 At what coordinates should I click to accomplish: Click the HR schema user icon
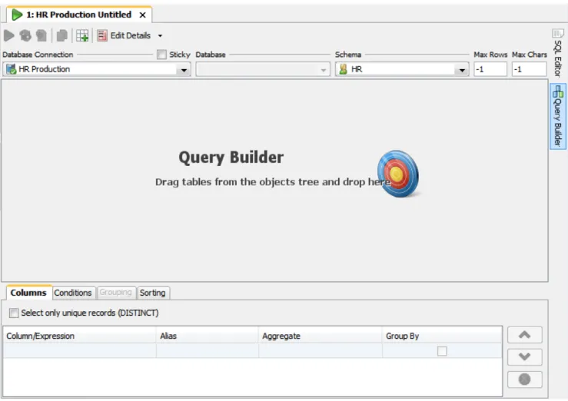pos(343,69)
